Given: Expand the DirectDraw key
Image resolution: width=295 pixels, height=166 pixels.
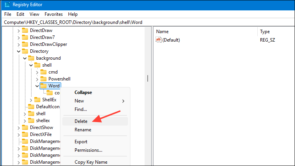Looking at the screenshot, I should [x=18, y=30].
